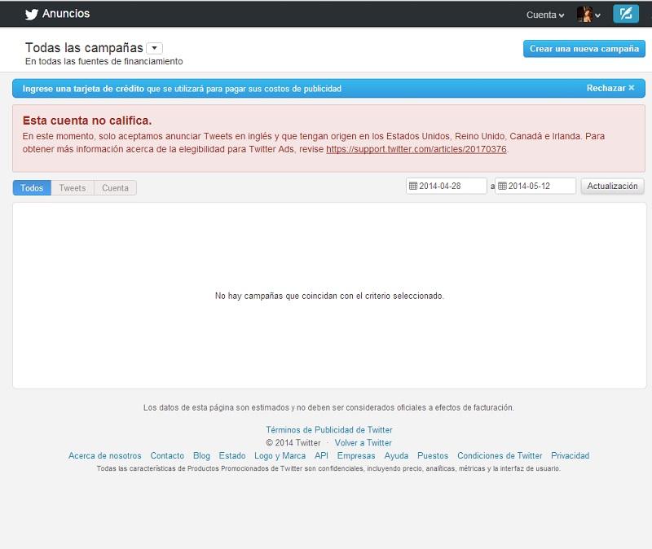
Task: Switch to the Cuenta tab
Action: click(x=115, y=187)
